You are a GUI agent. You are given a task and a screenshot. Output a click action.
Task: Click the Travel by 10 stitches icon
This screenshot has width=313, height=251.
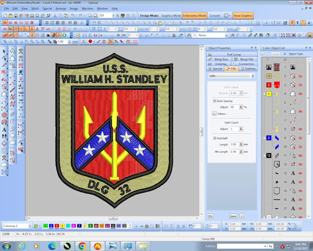[x=21, y=108]
